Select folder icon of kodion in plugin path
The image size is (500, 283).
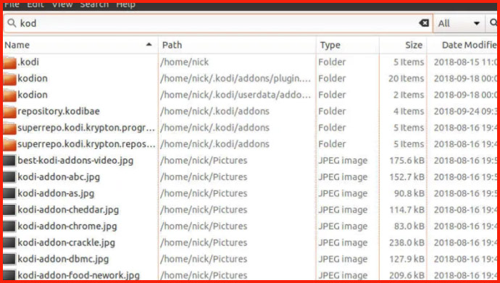tap(10, 79)
